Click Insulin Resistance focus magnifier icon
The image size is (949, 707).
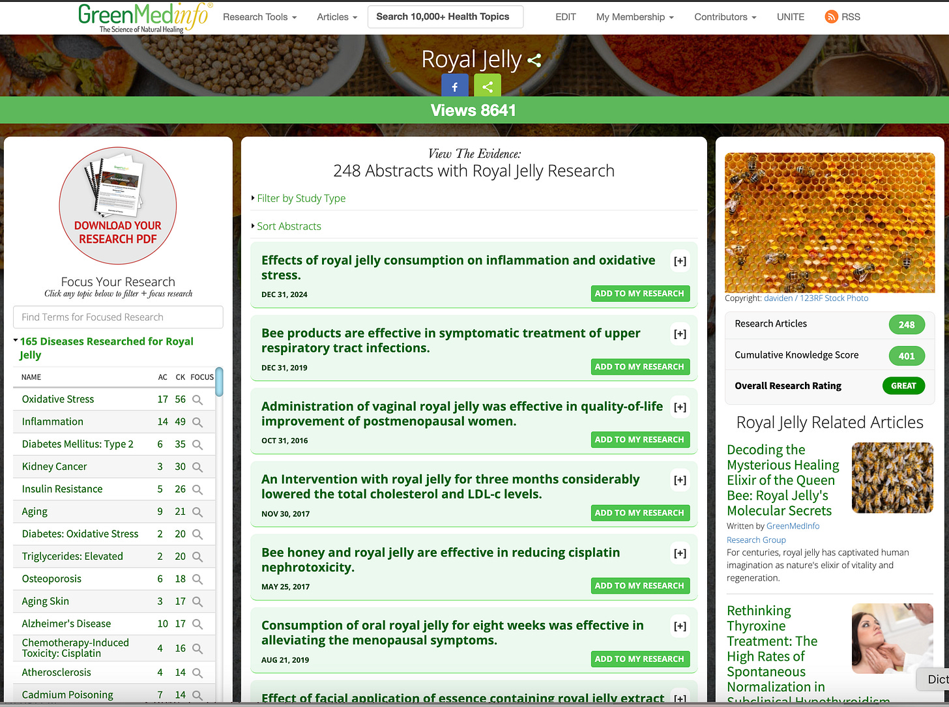click(197, 489)
